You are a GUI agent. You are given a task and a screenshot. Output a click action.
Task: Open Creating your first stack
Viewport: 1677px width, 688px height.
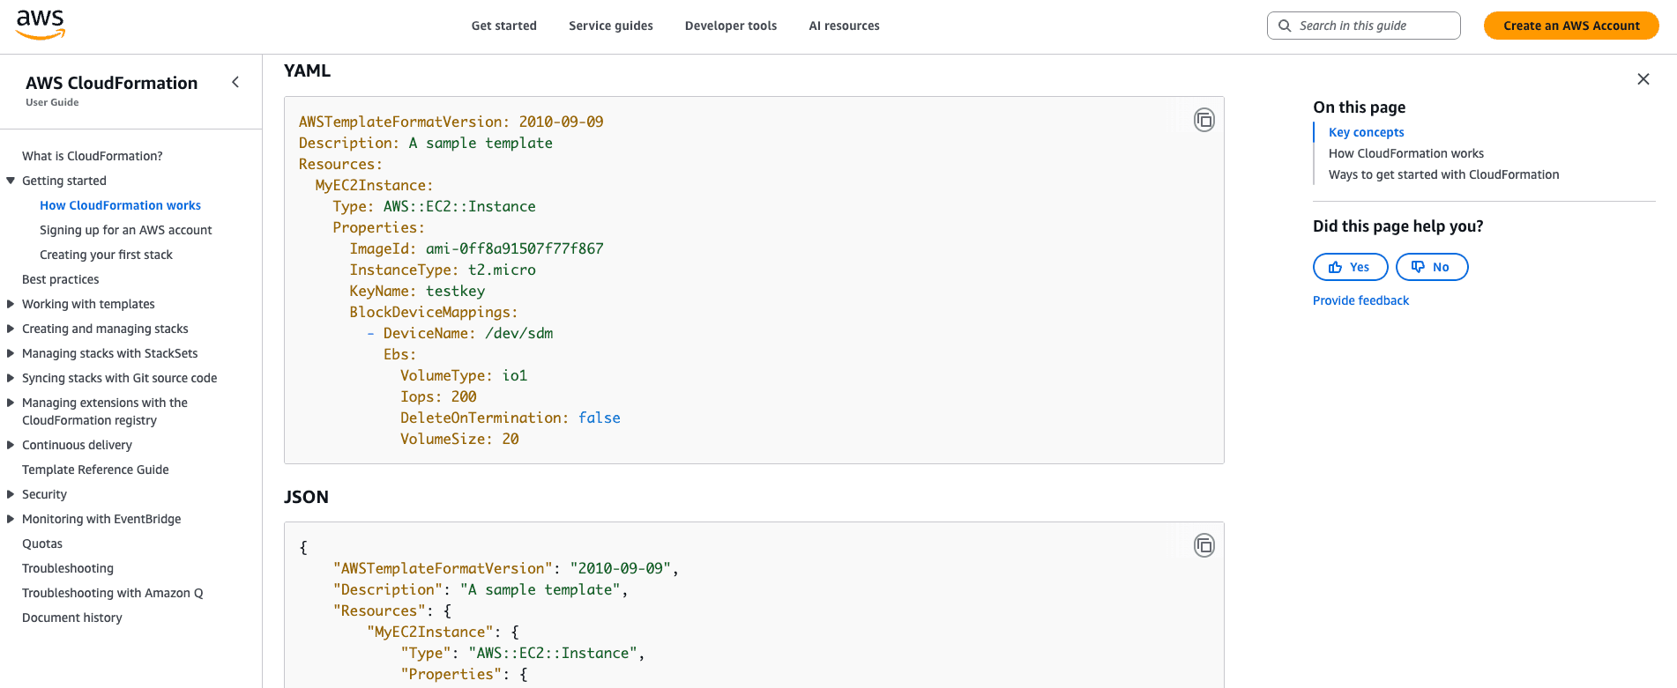tap(106, 255)
